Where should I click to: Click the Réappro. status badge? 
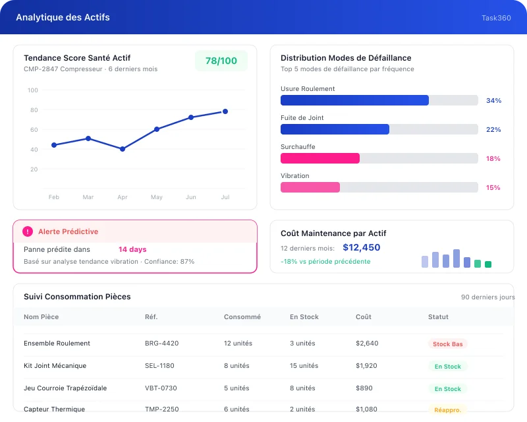click(x=447, y=410)
